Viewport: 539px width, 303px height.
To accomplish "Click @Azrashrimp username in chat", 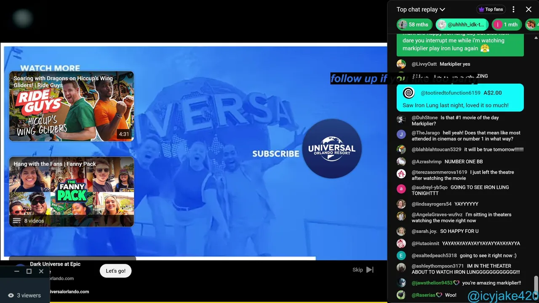I will click(x=427, y=162).
